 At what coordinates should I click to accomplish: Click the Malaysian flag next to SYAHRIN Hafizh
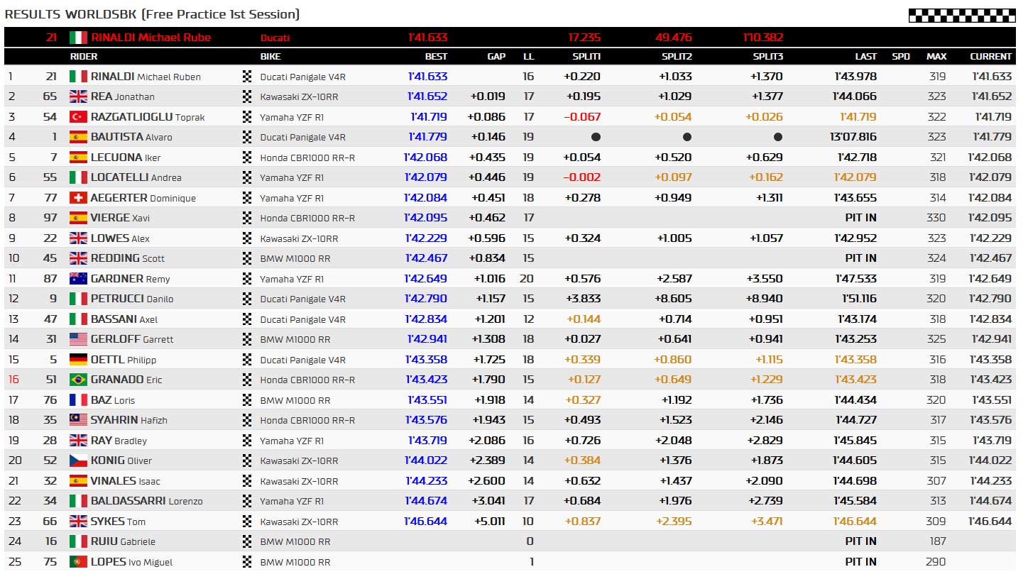point(78,420)
